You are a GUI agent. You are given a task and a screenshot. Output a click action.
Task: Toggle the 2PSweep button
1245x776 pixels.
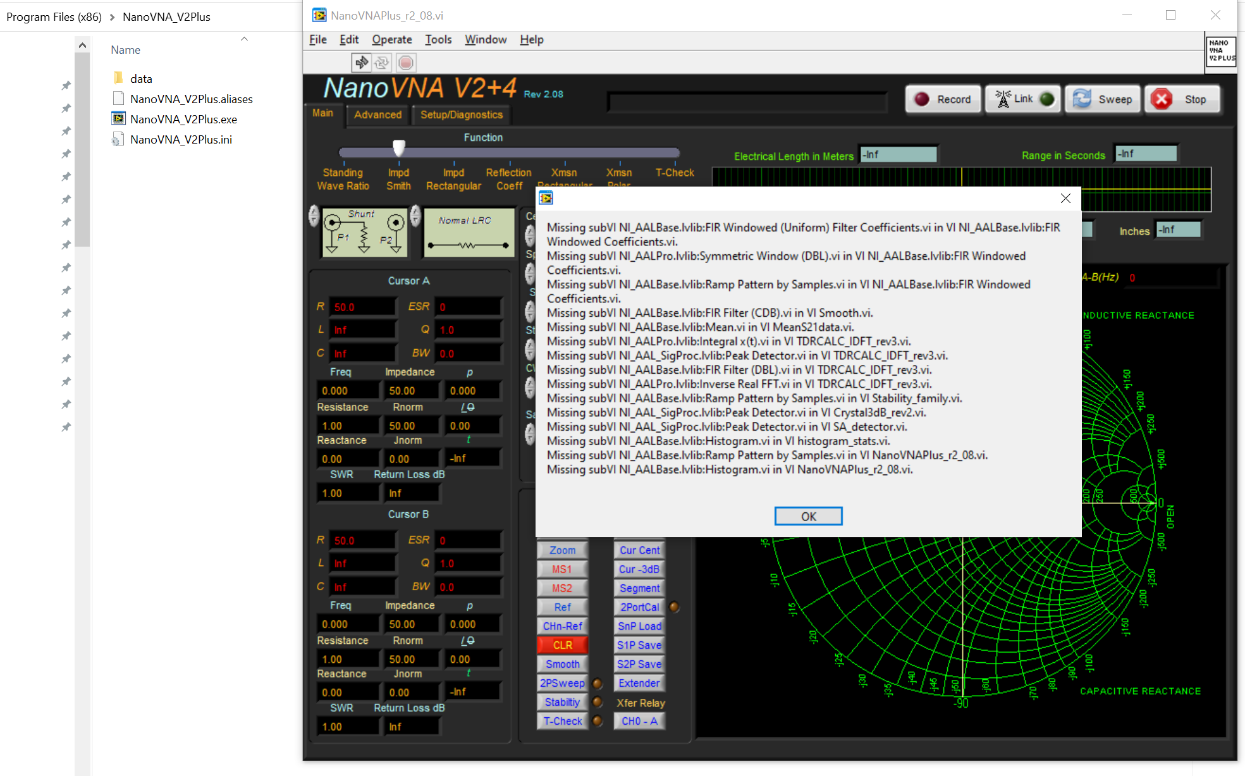[x=562, y=683]
